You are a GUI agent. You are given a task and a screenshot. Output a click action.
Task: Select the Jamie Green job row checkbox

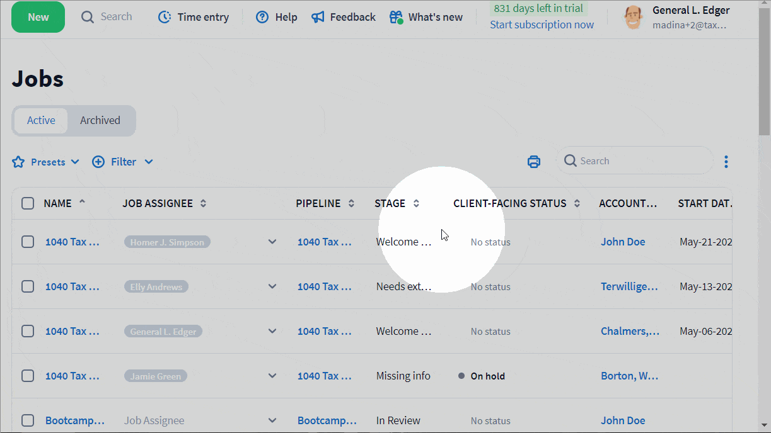point(28,376)
